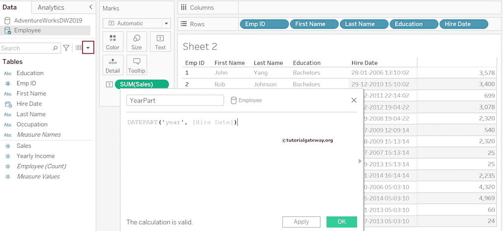Image resolution: width=503 pixels, height=231 pixels.
Task: Select the First Name field in Tables
Action: coord(31,93)
